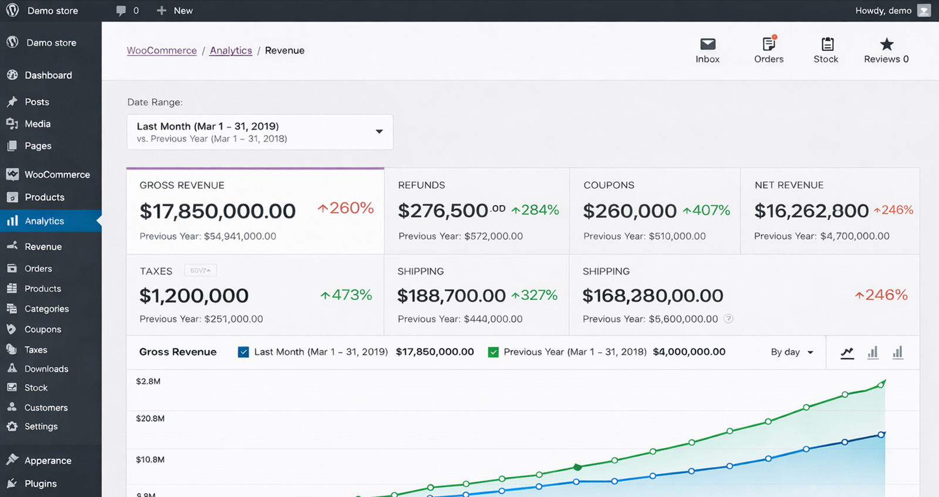Expand the By day interval dropdown
This screenshot has height=497, width=939.
[x=792, y=352]
